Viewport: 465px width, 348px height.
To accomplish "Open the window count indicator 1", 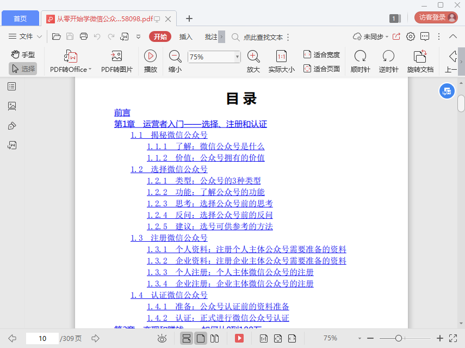I will point(395,19).
